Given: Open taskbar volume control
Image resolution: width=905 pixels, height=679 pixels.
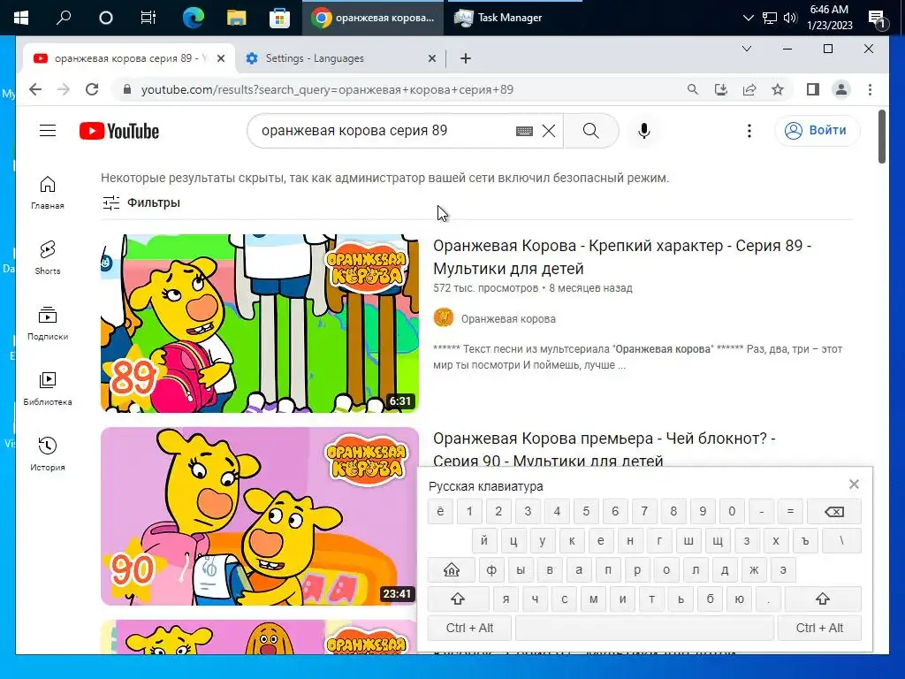Looking at the screenshot, I should (789, 18).
